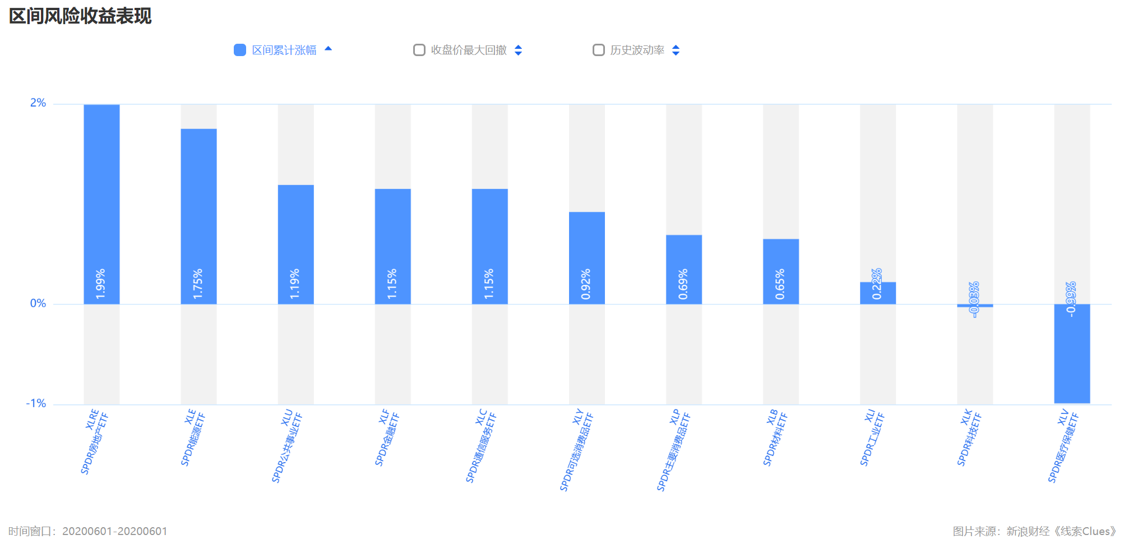This screenshot has height=544, width=1128.
Task: Click sort arrows next to 收盘价最大回撤
Action: pyautogui.click(x=519, y=50)
